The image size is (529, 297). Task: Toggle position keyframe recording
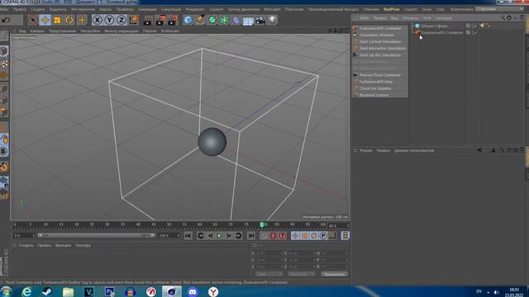(x=295, y=236)
